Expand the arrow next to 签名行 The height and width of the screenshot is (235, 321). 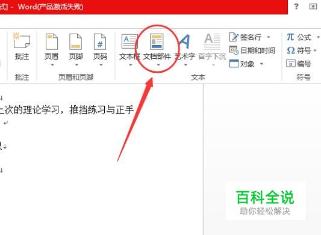269,37
